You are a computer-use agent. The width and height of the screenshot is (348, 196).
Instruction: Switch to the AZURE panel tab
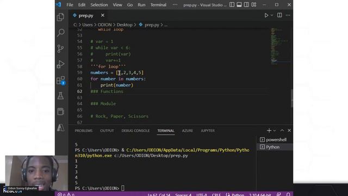click(187, 131)
